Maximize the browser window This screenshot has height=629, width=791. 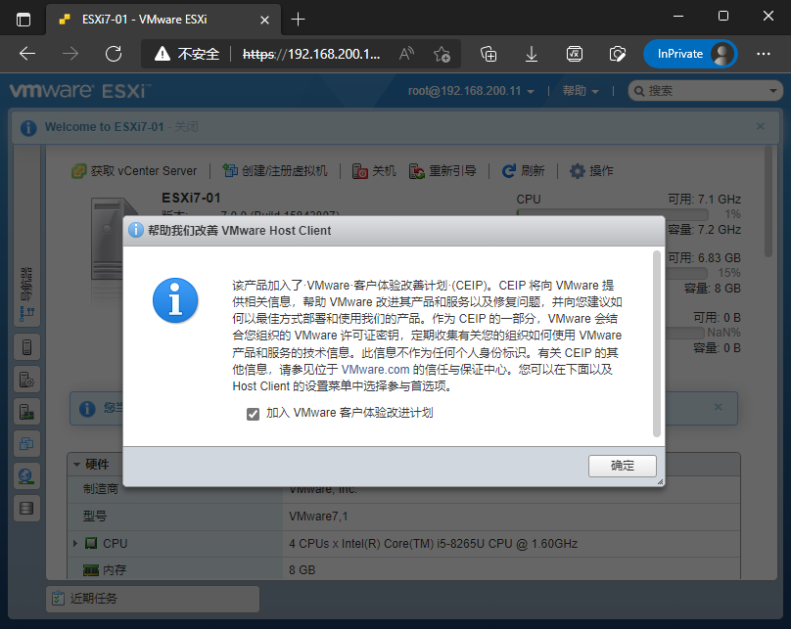(x=722, y=16)
